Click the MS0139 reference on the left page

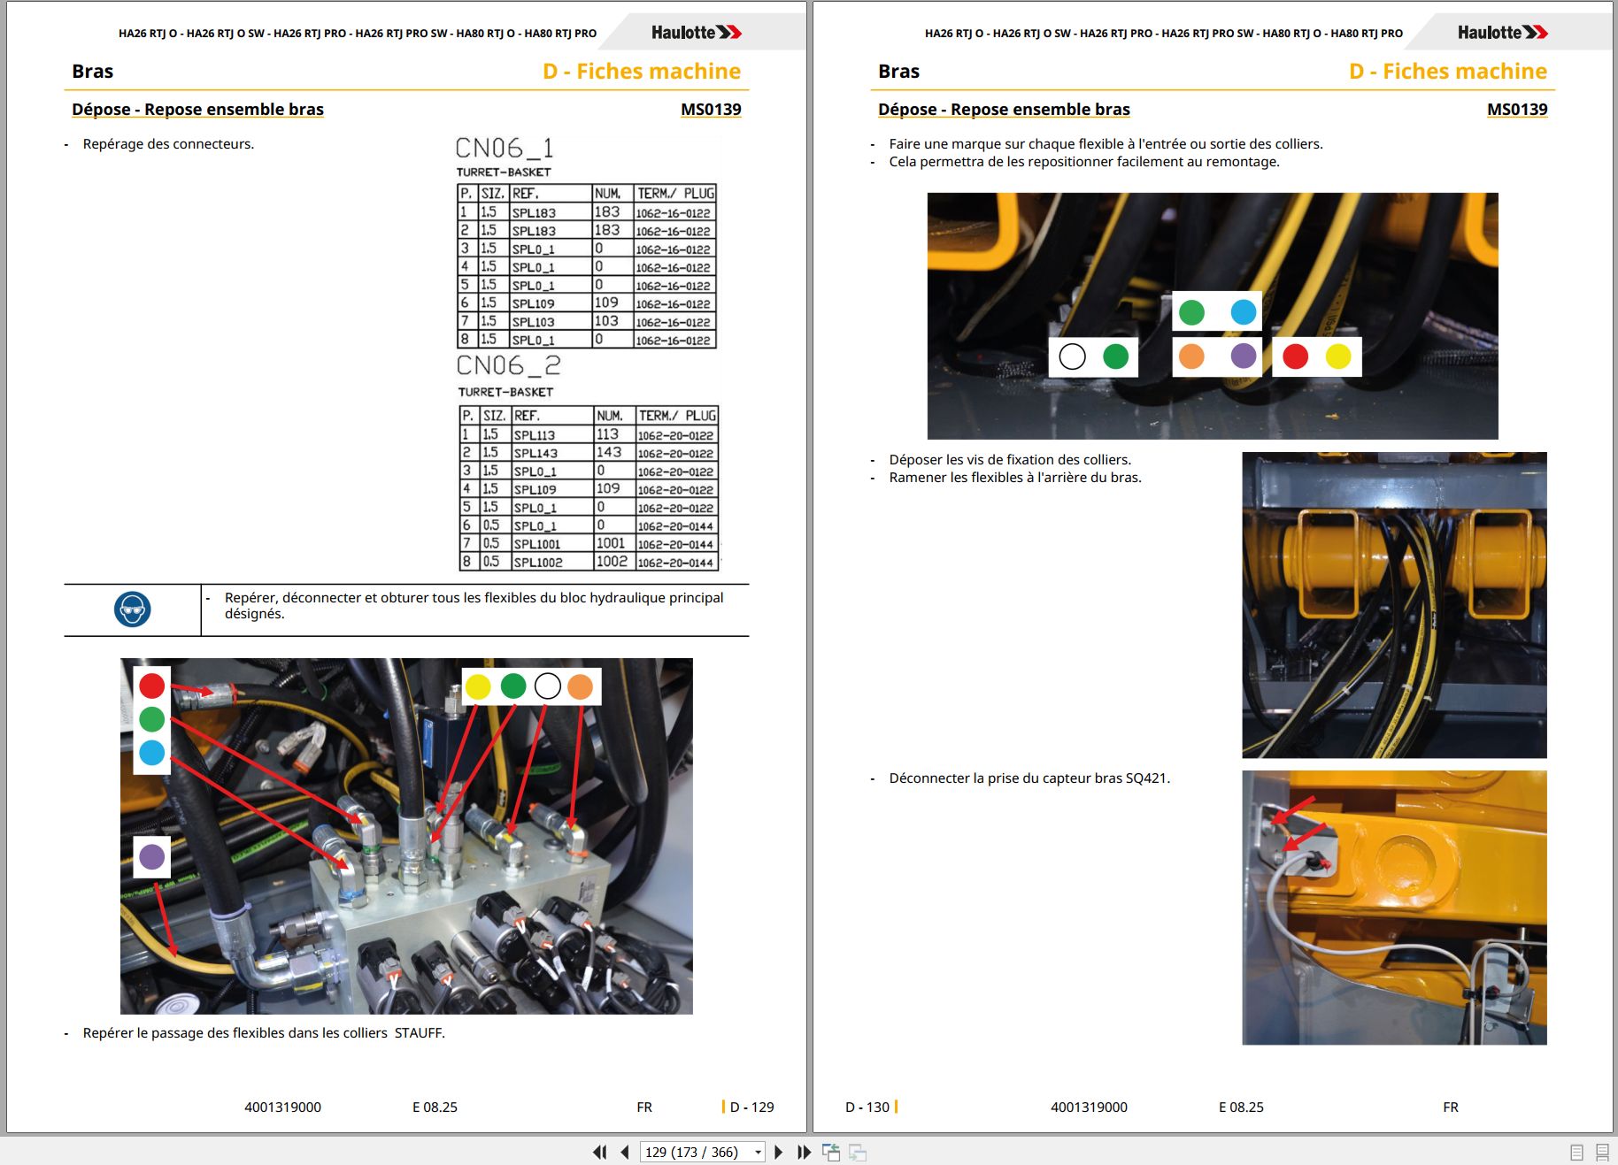point(711,109)
